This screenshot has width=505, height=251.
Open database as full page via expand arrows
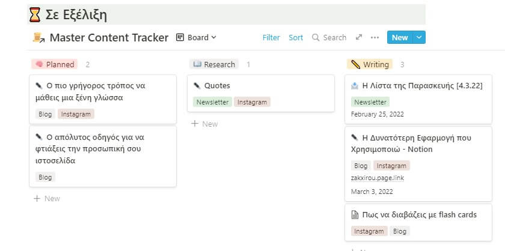(359, 37)
